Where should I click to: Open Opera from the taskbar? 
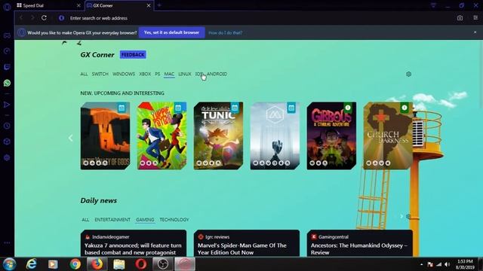click(141, 264)
